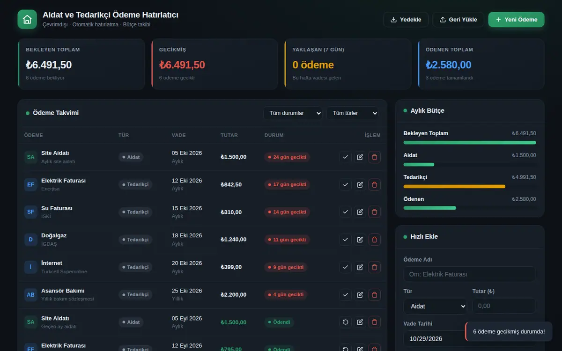Click the Durum column header
Viewport: 562px width, 351px height.
click(x=274, y=135)
